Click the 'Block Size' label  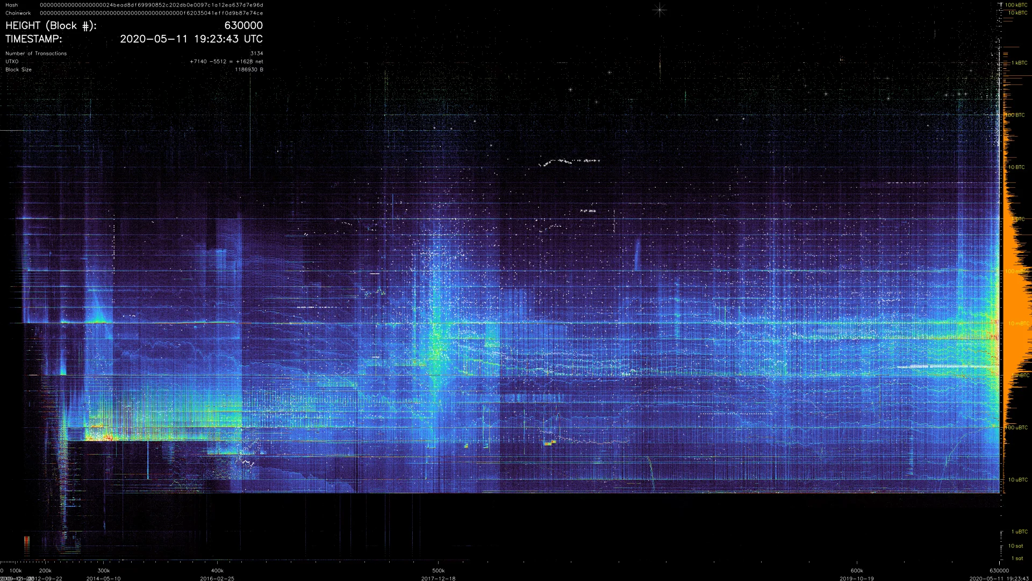coord(18,69)
